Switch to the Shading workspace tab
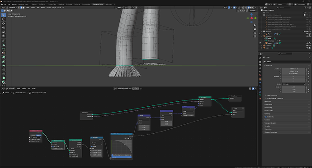The image size is (312, 168). [61, 4]
